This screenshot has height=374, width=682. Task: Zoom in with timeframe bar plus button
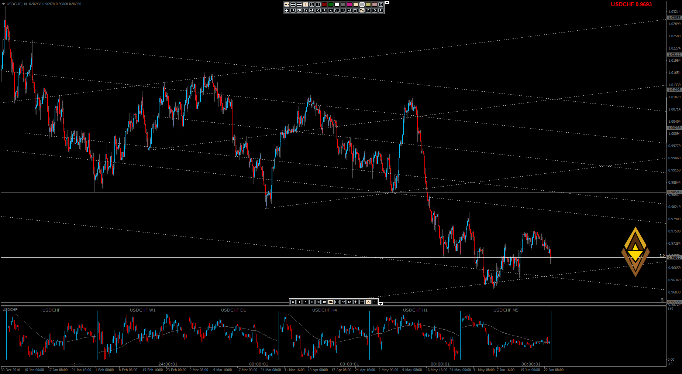356,302
